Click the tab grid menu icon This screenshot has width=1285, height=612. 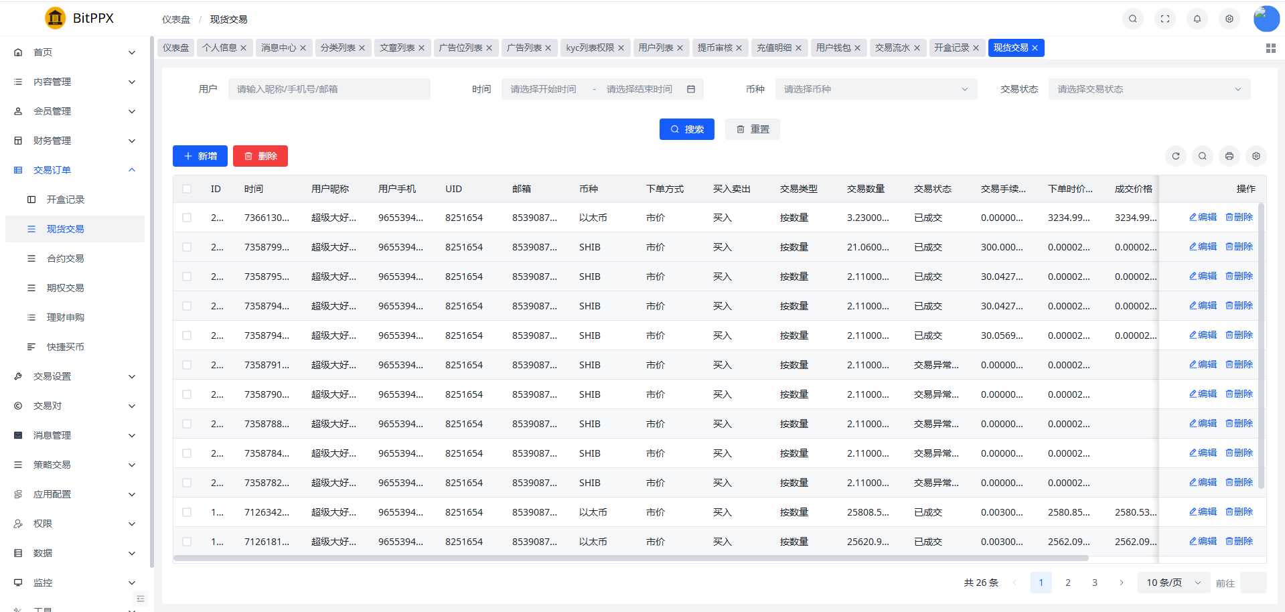coord(1270,48)
